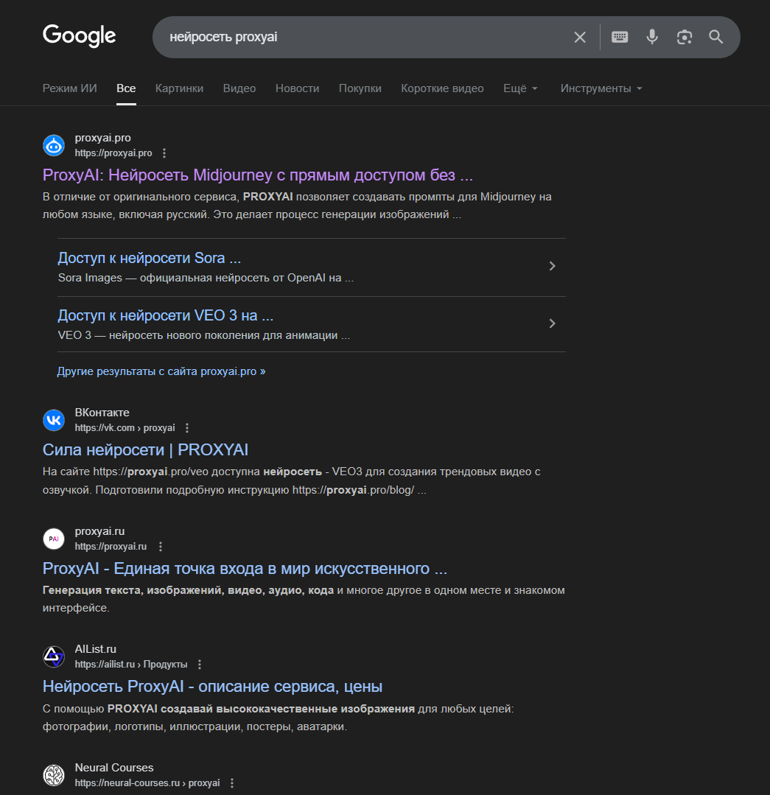The height and width of the screenshot is (795, 770).
Task: Open the on-screen keyboard input tool
Action: (x=620, y=37)
